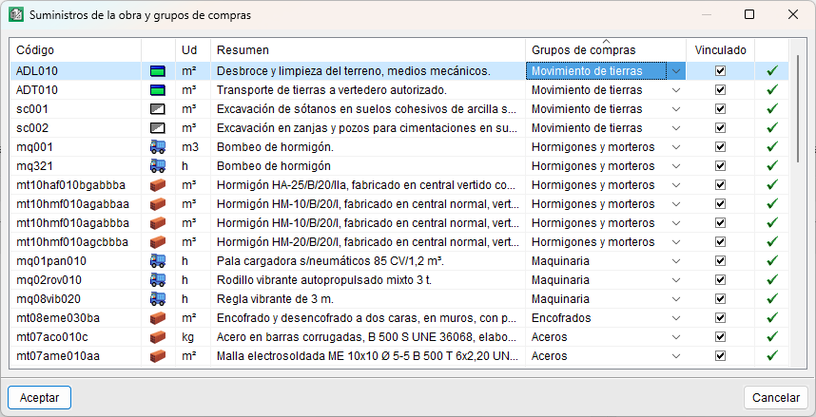Open purchase group dropdown for ADT010
The height and width of the screenshot is (417, 816).
676,90
